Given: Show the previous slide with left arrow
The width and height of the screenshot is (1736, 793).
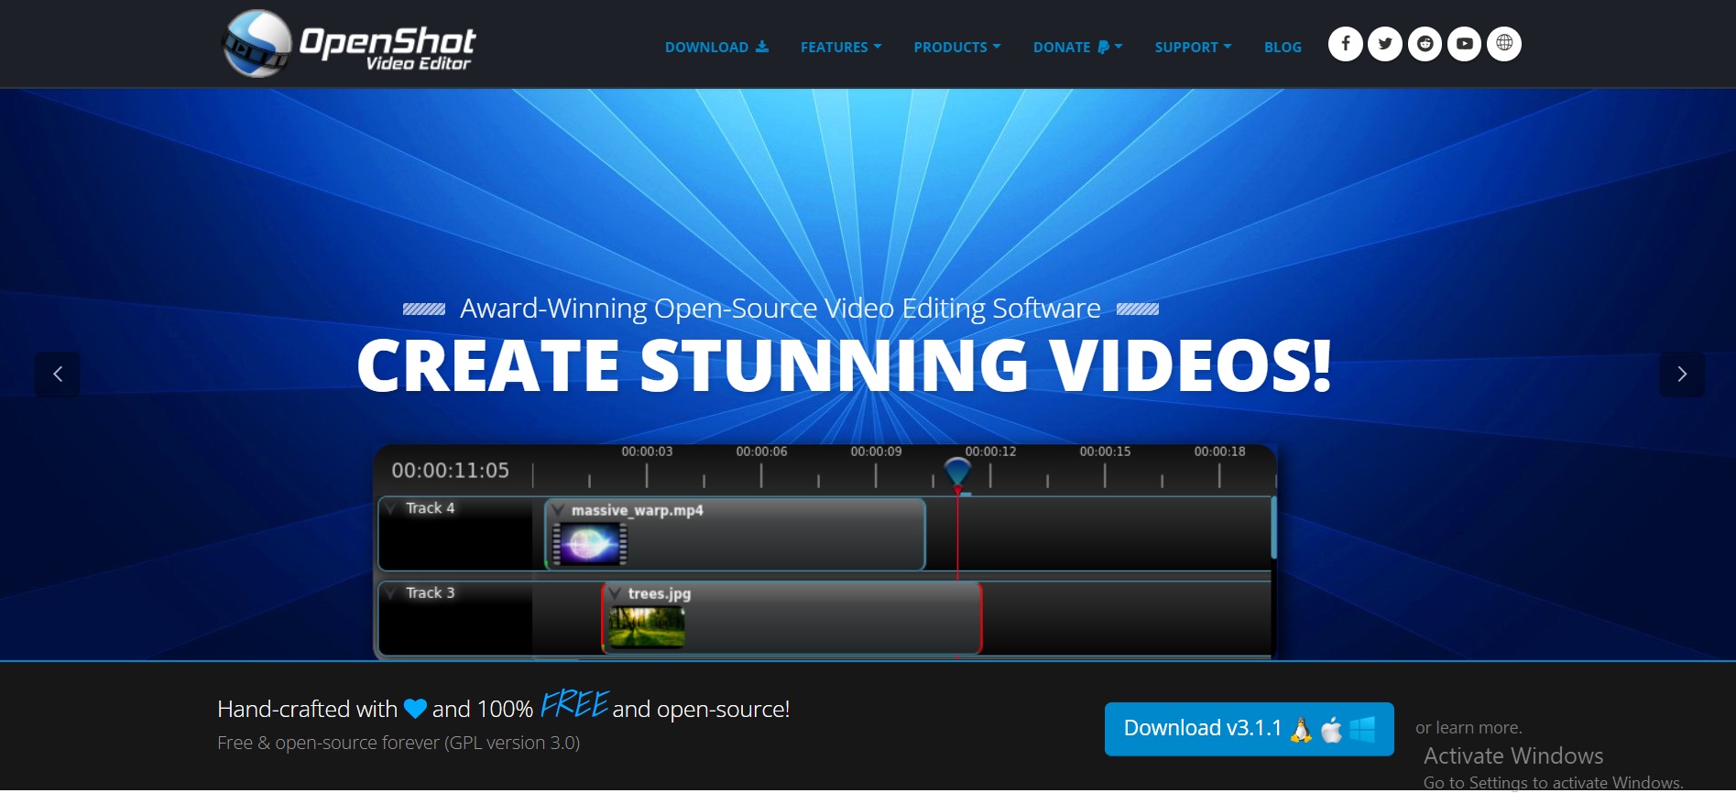Looking at the screenshot, I should (x=58, y=374).
